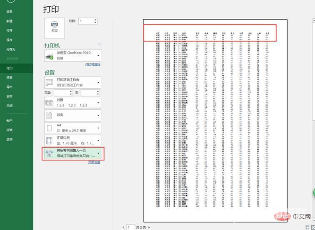Viewport: 315px width, 230px height.
Task: Click the printer info icon beside 打印机
Action: [x=100, y=45]
